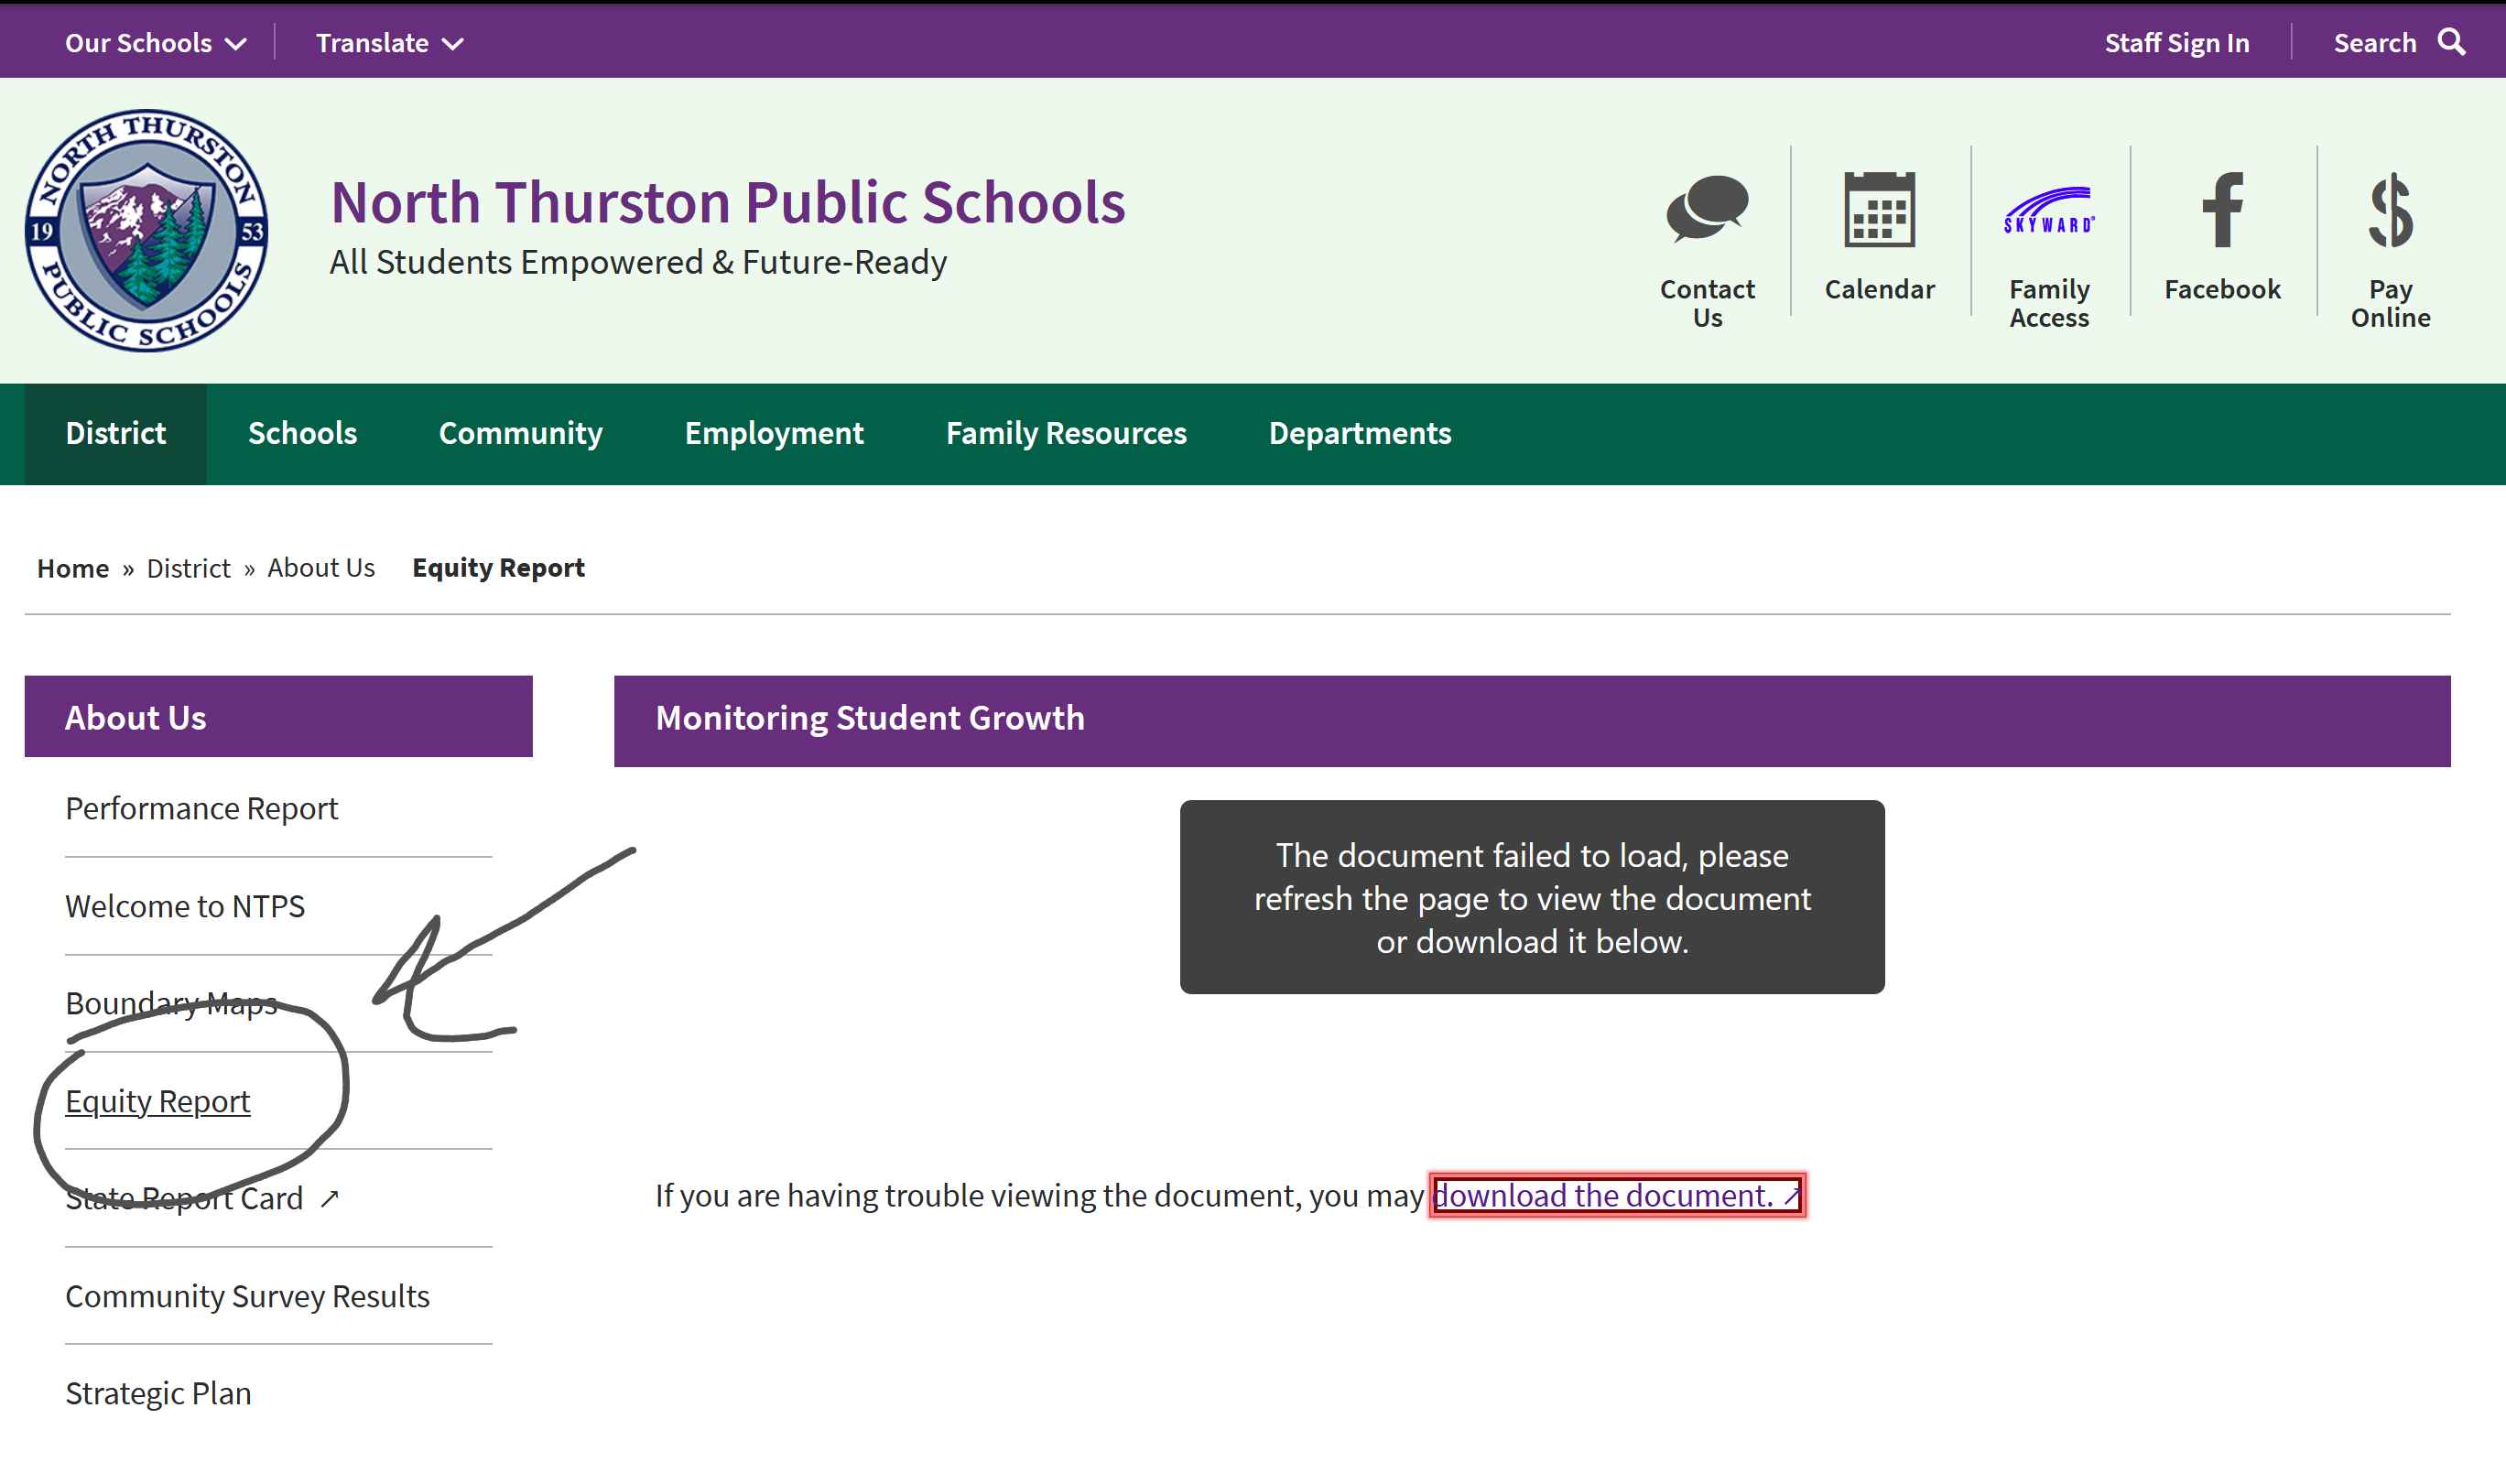Open Performance Report in sidebar
The height and width of the screenshot is (1462, 2506).
click(x=201, y=808)
